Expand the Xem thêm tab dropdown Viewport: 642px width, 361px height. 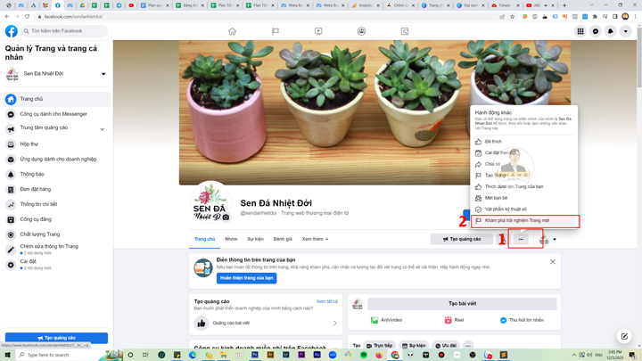(x=315, y=239)
